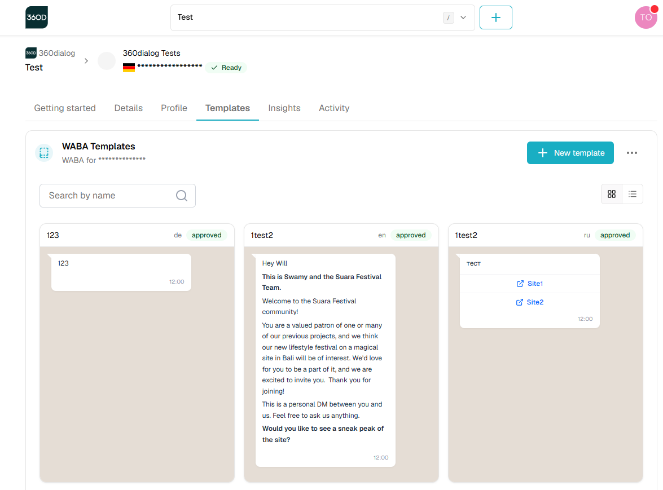Open the 123 template card header
Screen dimensions: 663x490
(x=137, y=235)
